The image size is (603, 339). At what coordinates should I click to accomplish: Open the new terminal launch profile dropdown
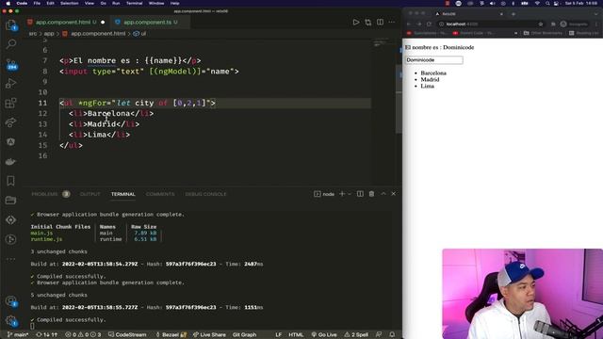[x=350, y=194]
